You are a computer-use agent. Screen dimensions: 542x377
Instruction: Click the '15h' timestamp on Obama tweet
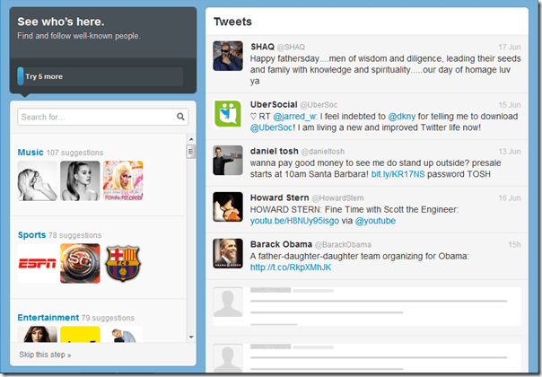[x=514, y=245]
